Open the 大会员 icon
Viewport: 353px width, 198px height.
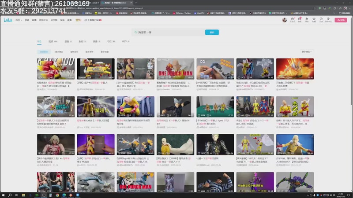point(293,20)
